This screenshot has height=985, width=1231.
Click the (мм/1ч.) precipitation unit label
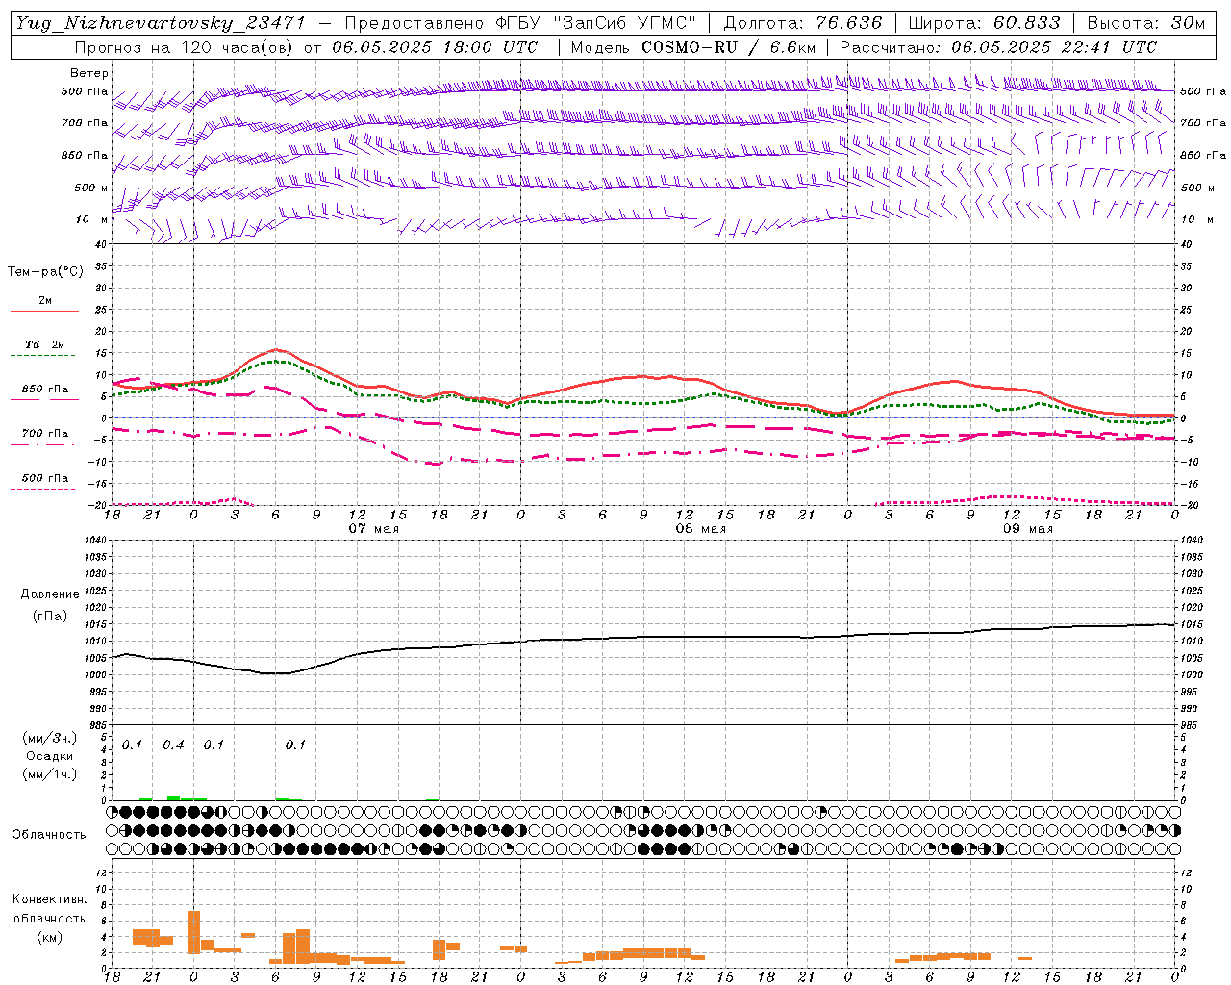(50, 774)
